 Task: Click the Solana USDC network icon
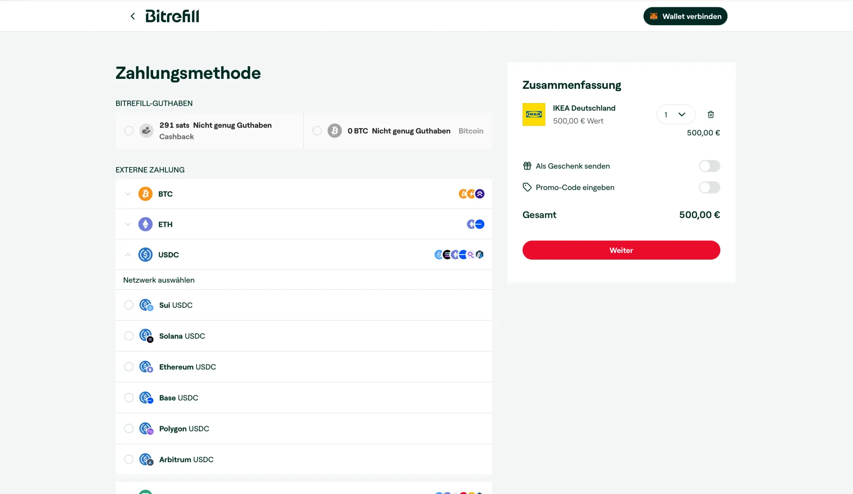146,336
